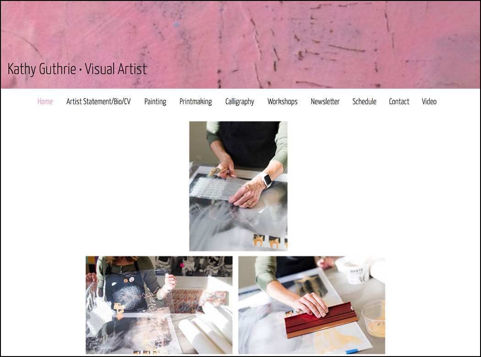Click the red squeegee in bottom-right photo
This screenshot has width=481, height=357.
click(x=321, y=320)
